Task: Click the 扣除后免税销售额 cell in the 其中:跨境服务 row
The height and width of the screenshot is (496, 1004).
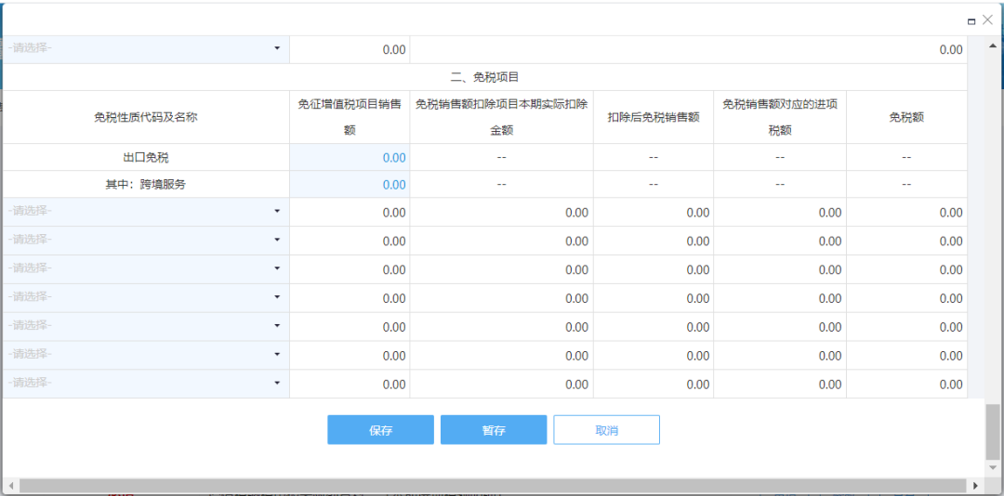Action: coord(654,184)
